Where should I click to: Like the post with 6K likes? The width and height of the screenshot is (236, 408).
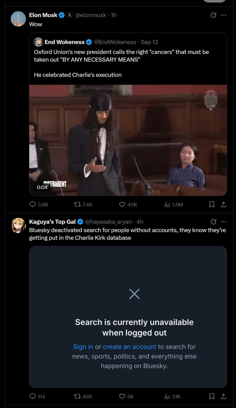tap(127, 396)
